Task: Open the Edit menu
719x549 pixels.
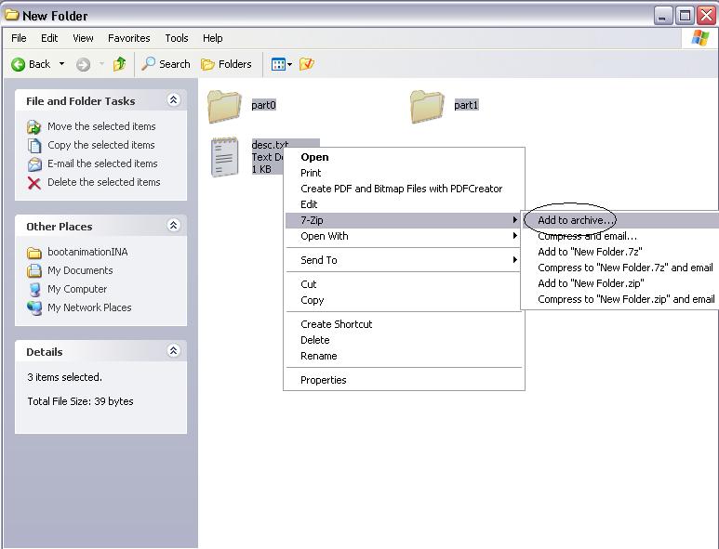Action: click(x=49, y=38)
